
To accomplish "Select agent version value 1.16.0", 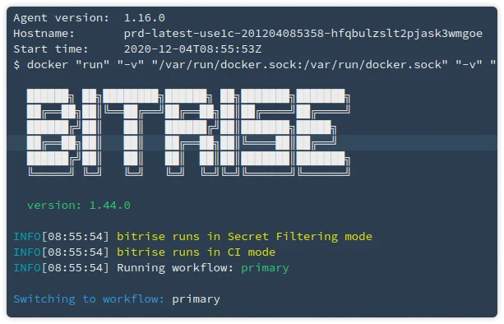I will click(x=145, y=17).
